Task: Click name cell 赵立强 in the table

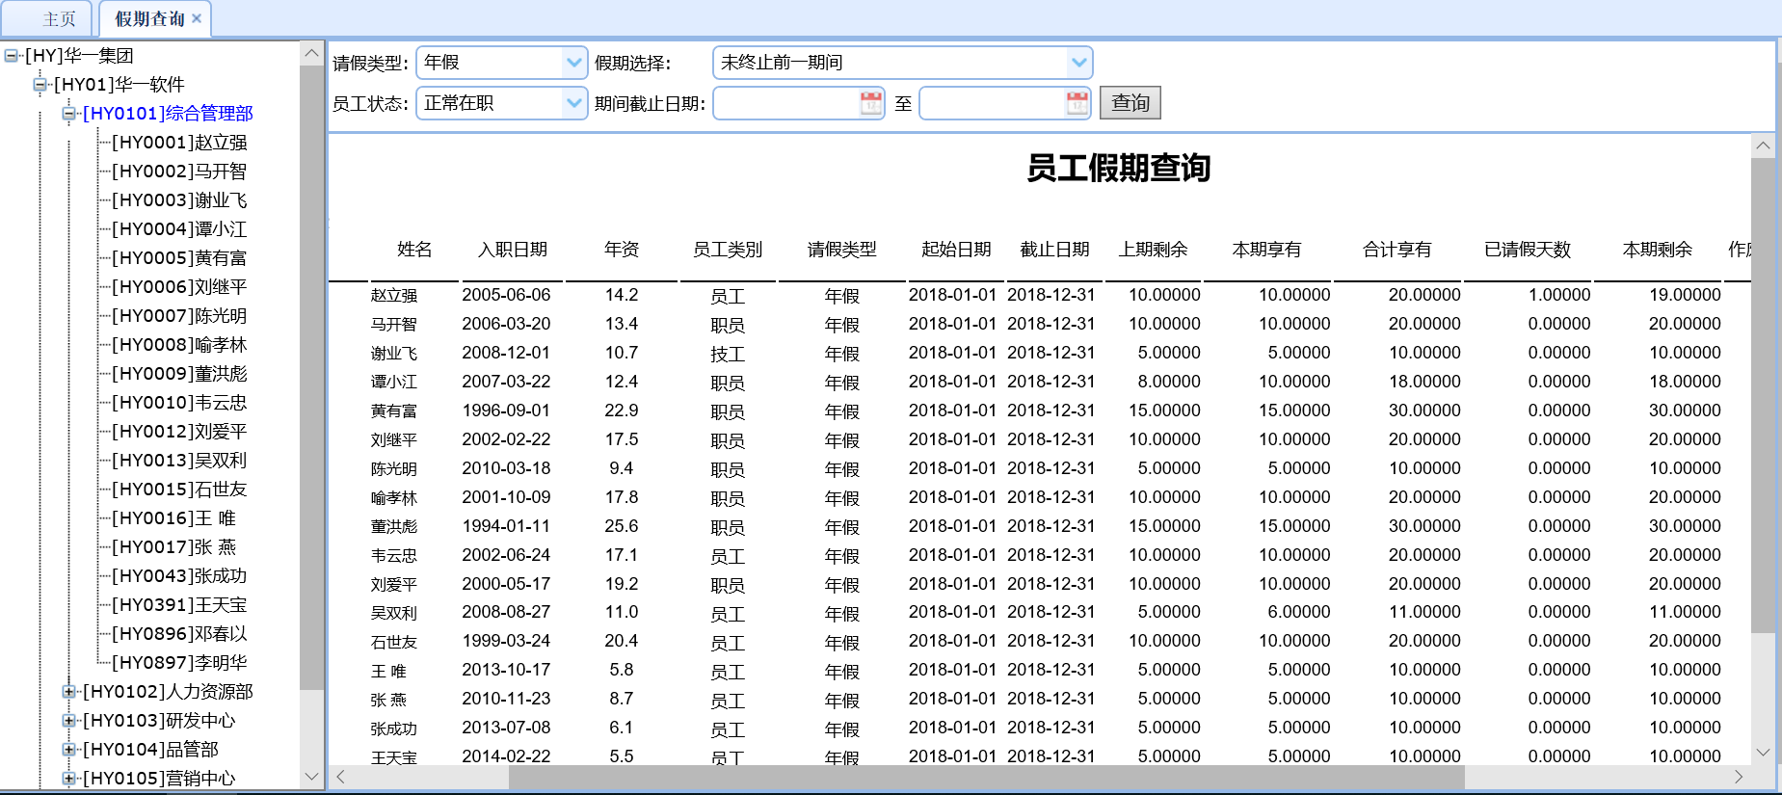Action: (394, 296)
